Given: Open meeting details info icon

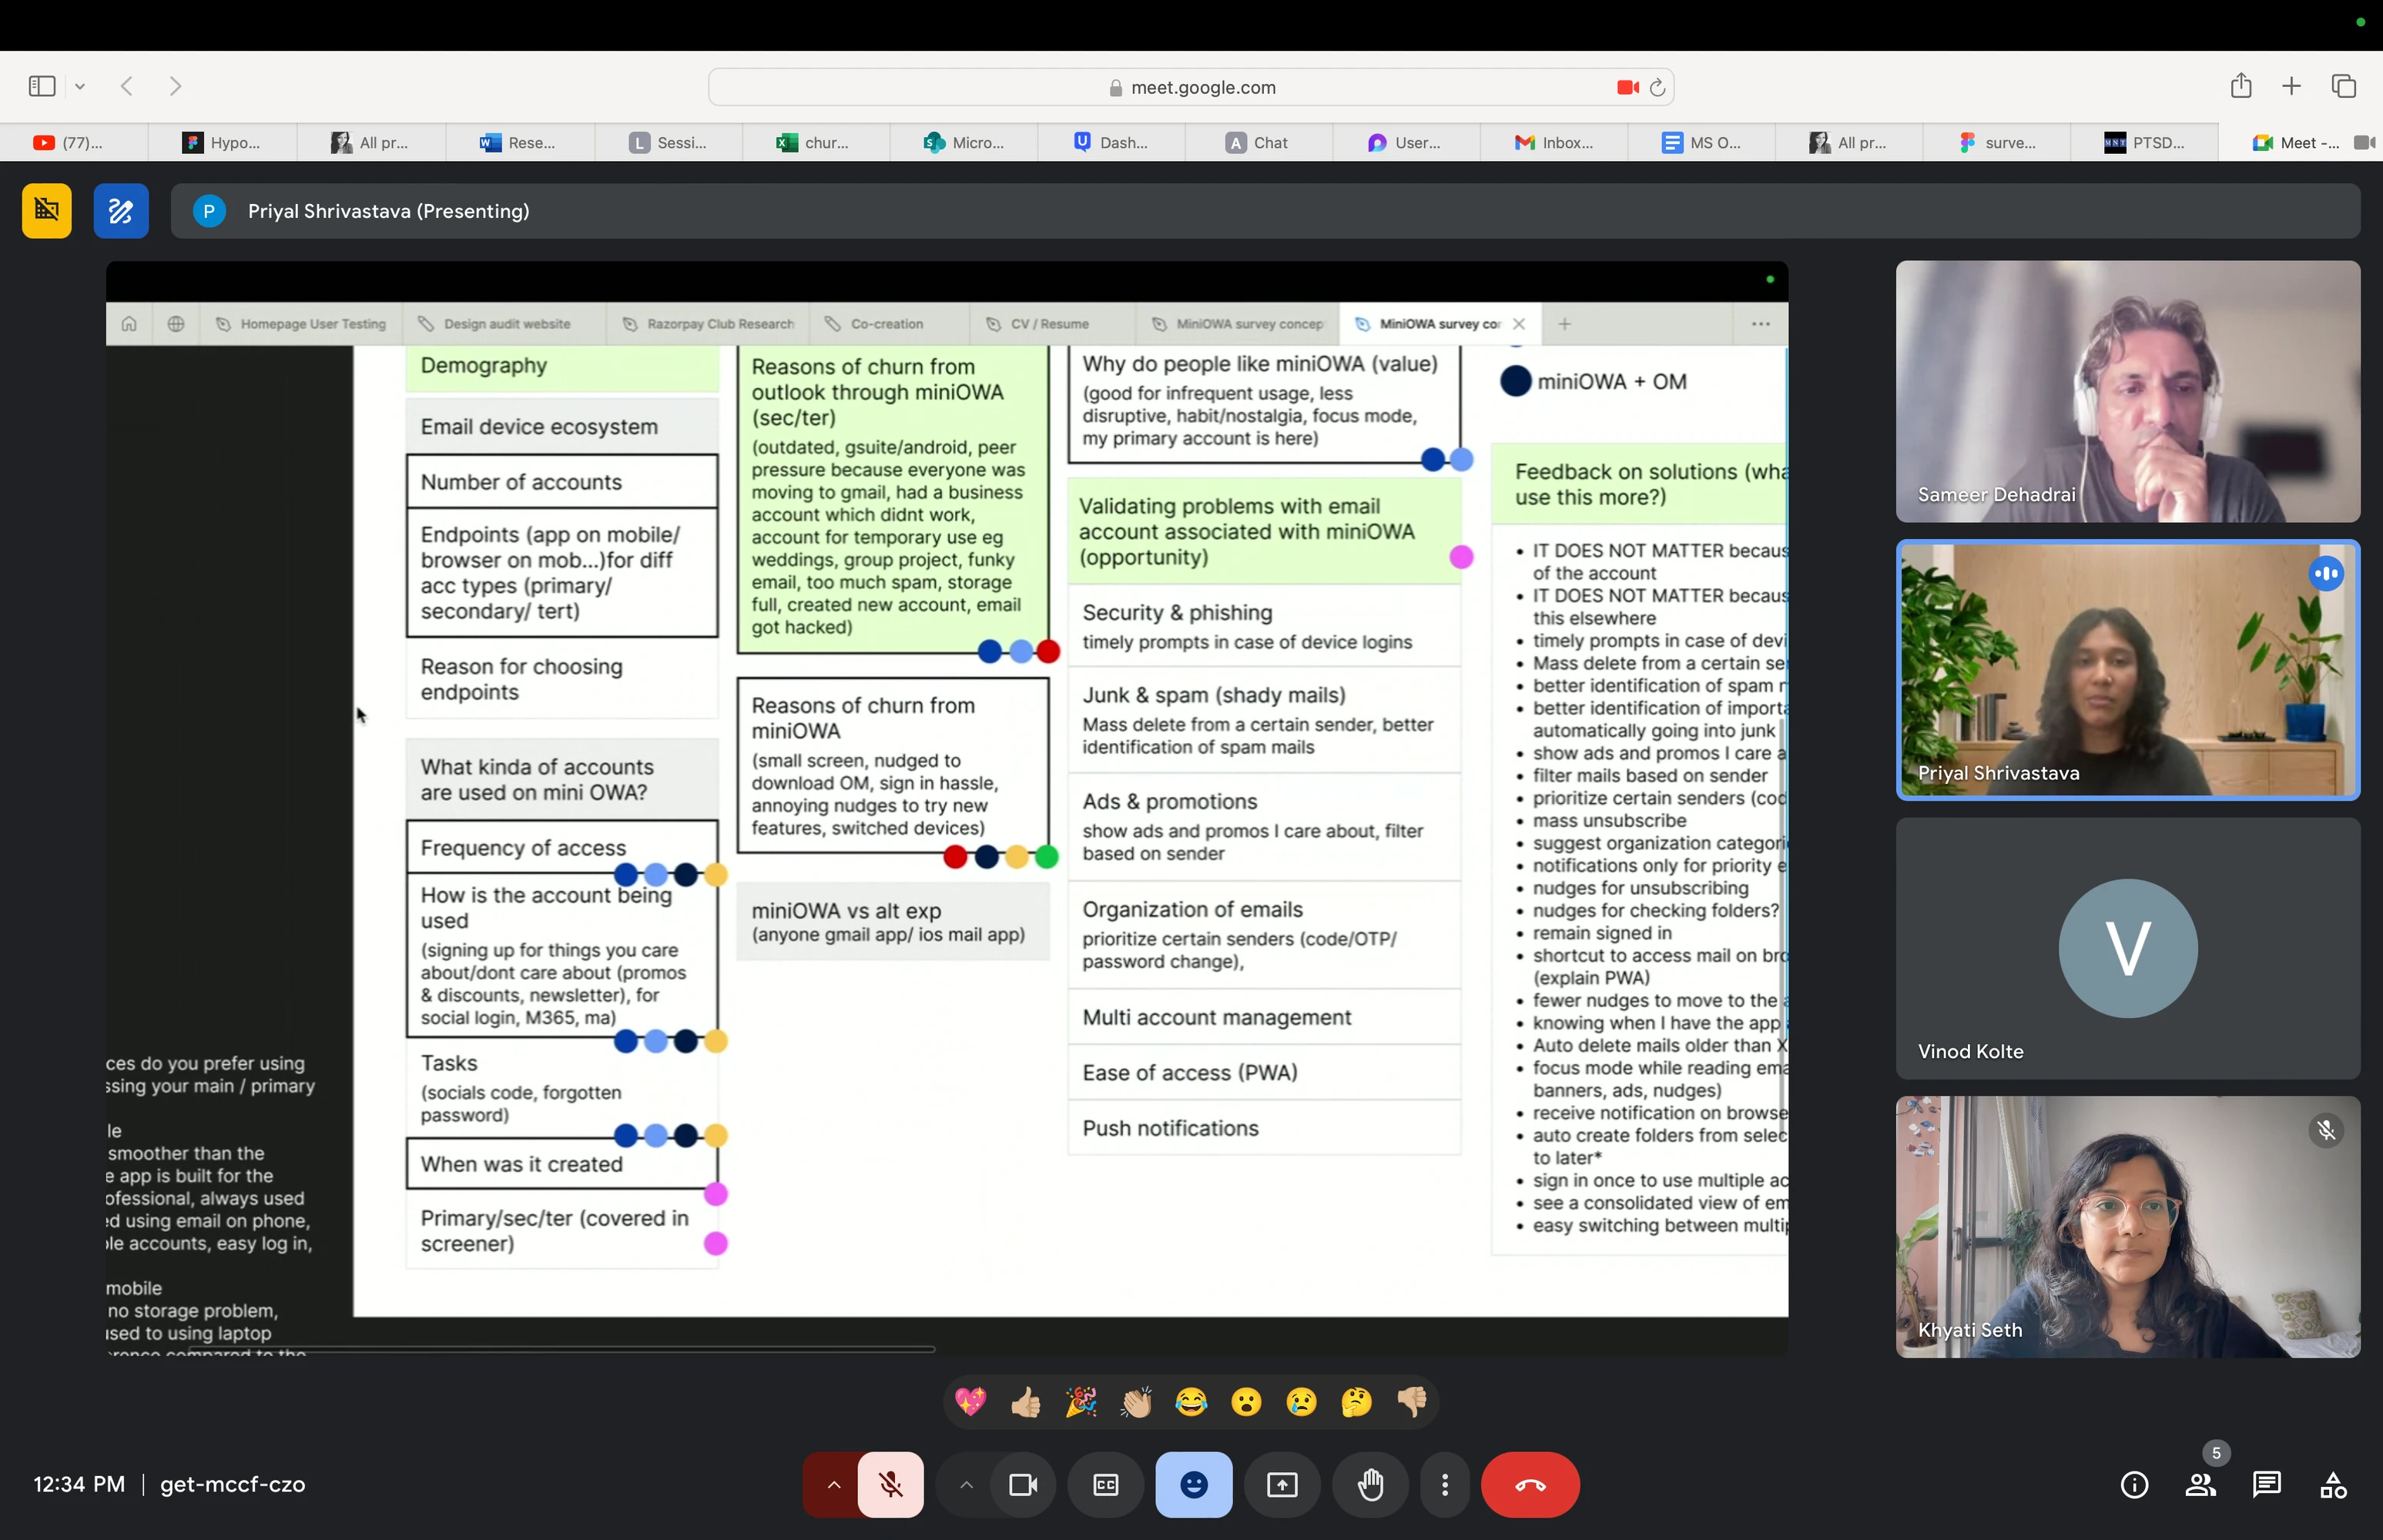Looking at the screenshot, I should click(2134, 1485).
